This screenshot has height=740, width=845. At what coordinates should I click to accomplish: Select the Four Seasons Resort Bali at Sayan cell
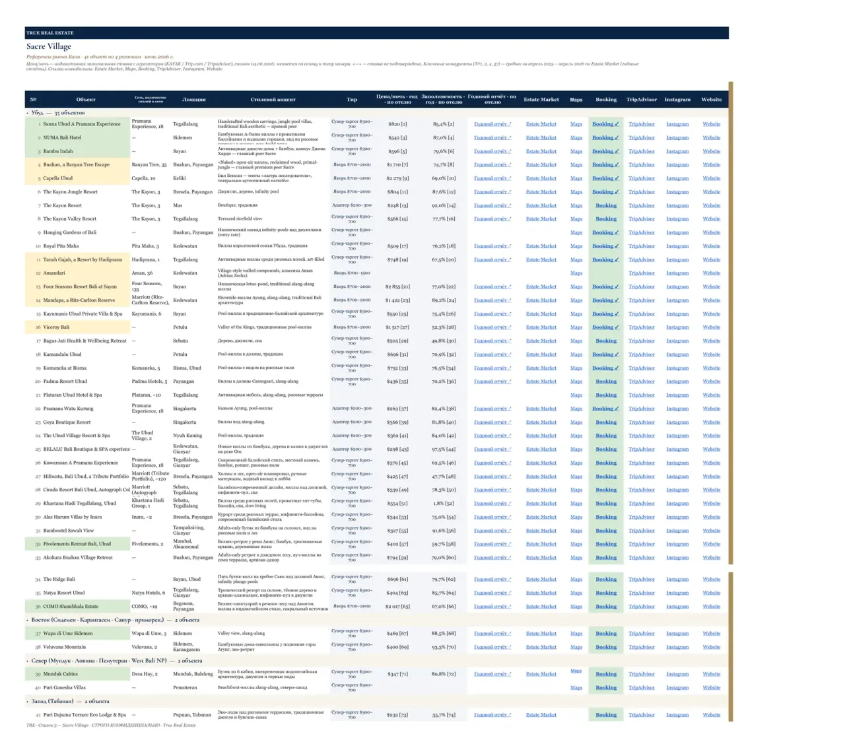(80, 286)
